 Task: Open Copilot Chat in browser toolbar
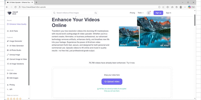point(191,7)
